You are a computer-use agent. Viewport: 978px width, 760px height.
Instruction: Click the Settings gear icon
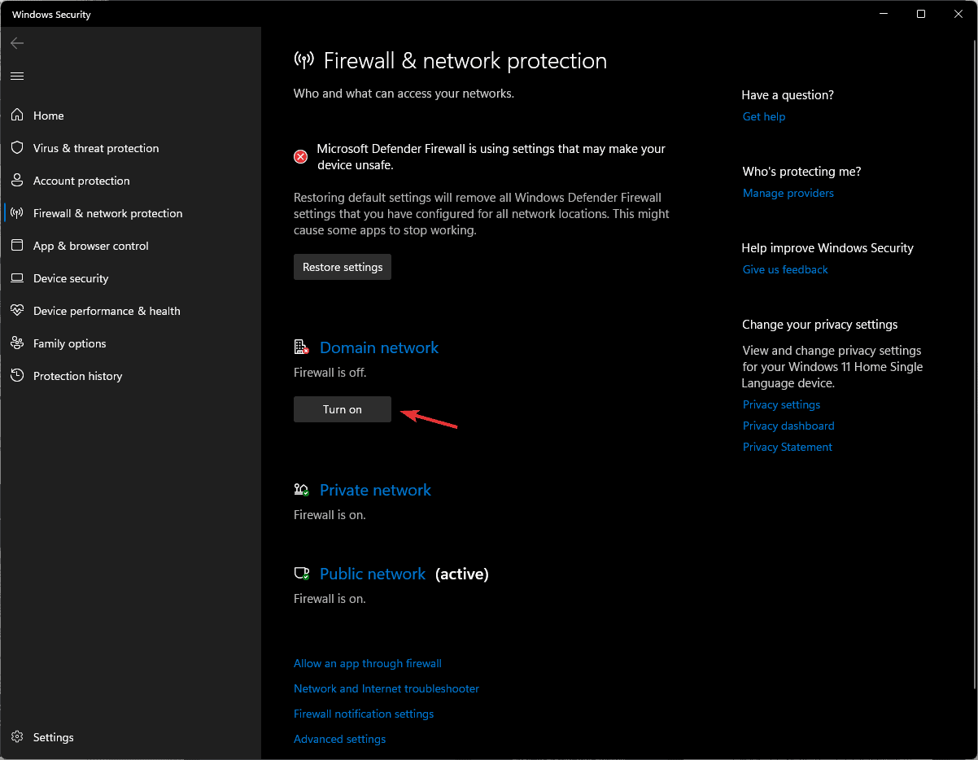pos(17,737)
